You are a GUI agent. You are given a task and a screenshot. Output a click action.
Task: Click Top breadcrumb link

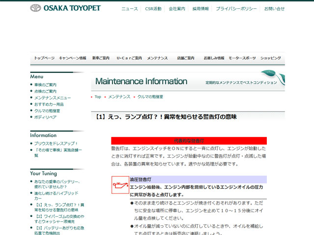click(x=98, y=97)
